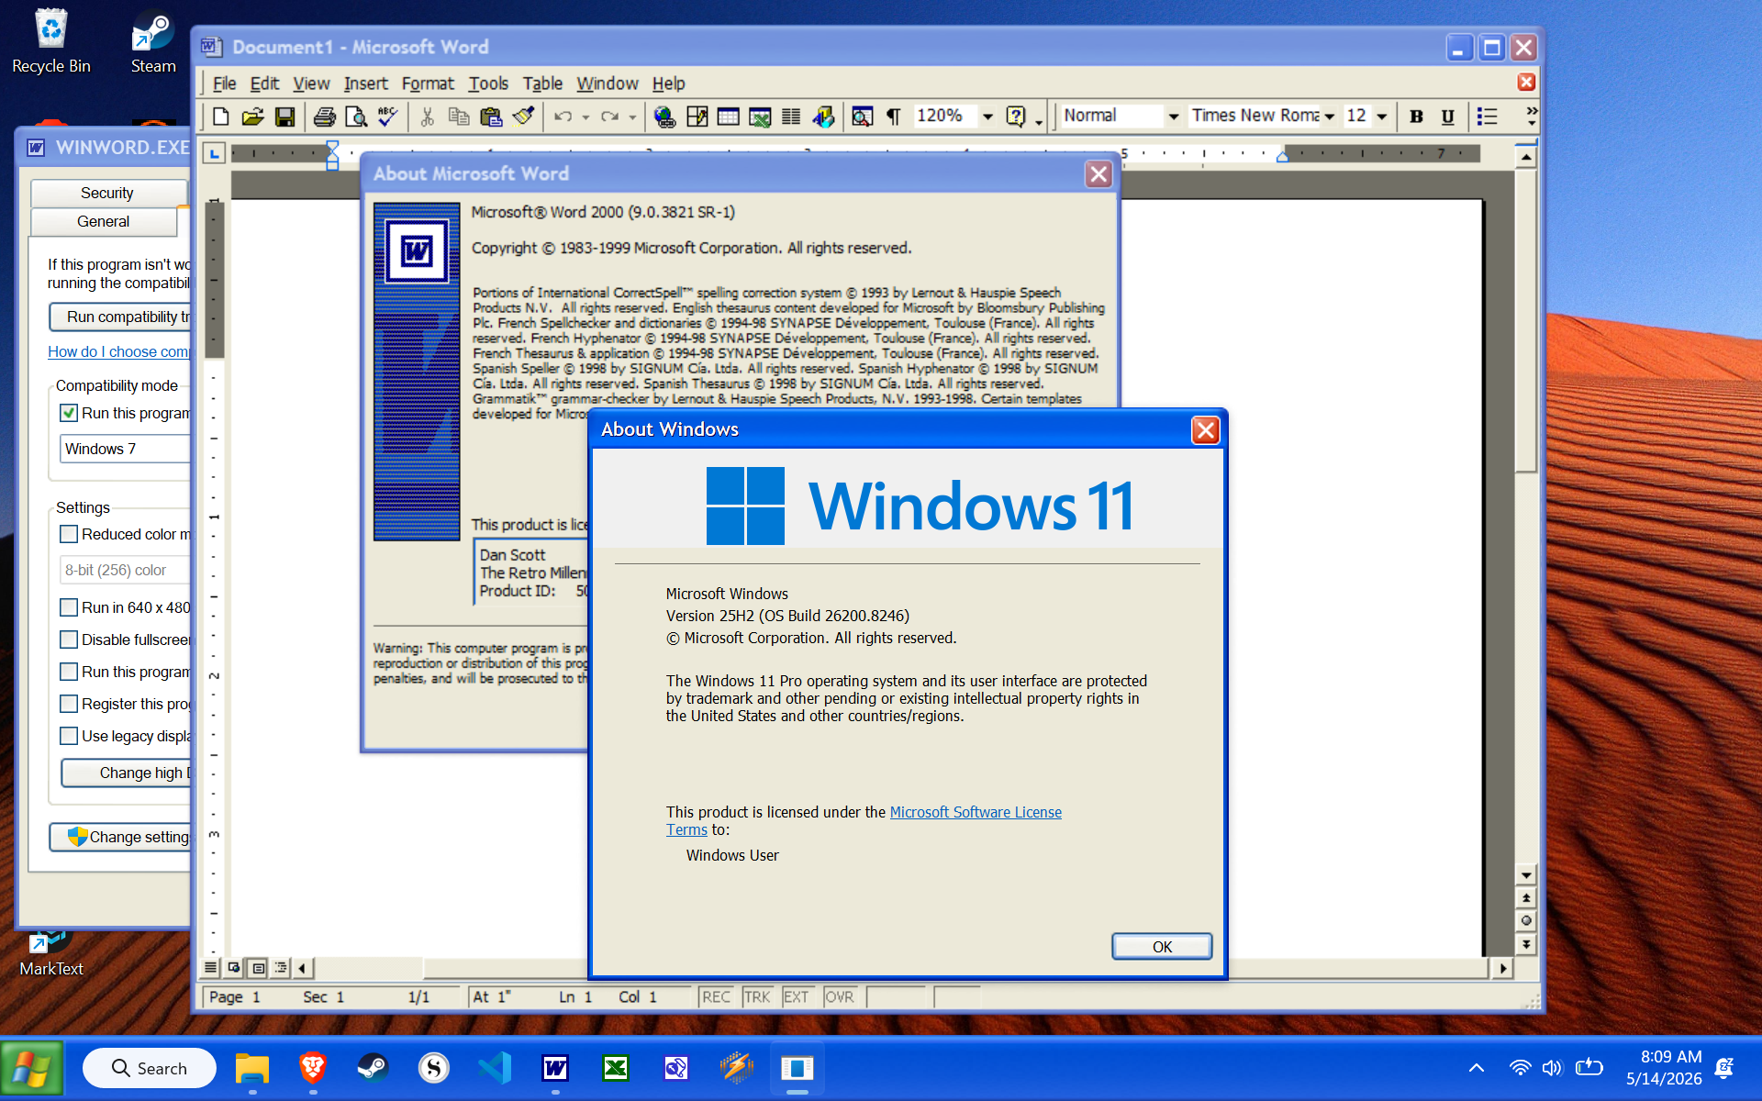Check Use legacy display option
1762x1101 pixels.
tap(69, 736)
